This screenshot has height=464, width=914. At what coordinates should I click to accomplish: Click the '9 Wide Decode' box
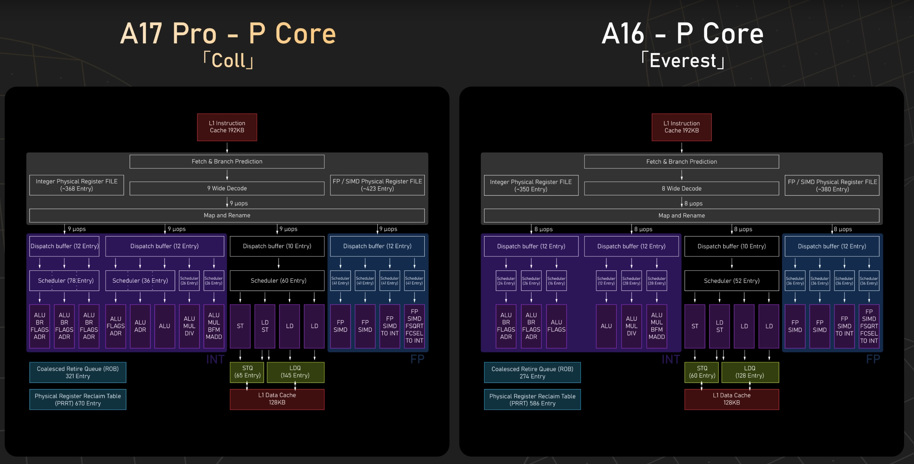(227, 188)
